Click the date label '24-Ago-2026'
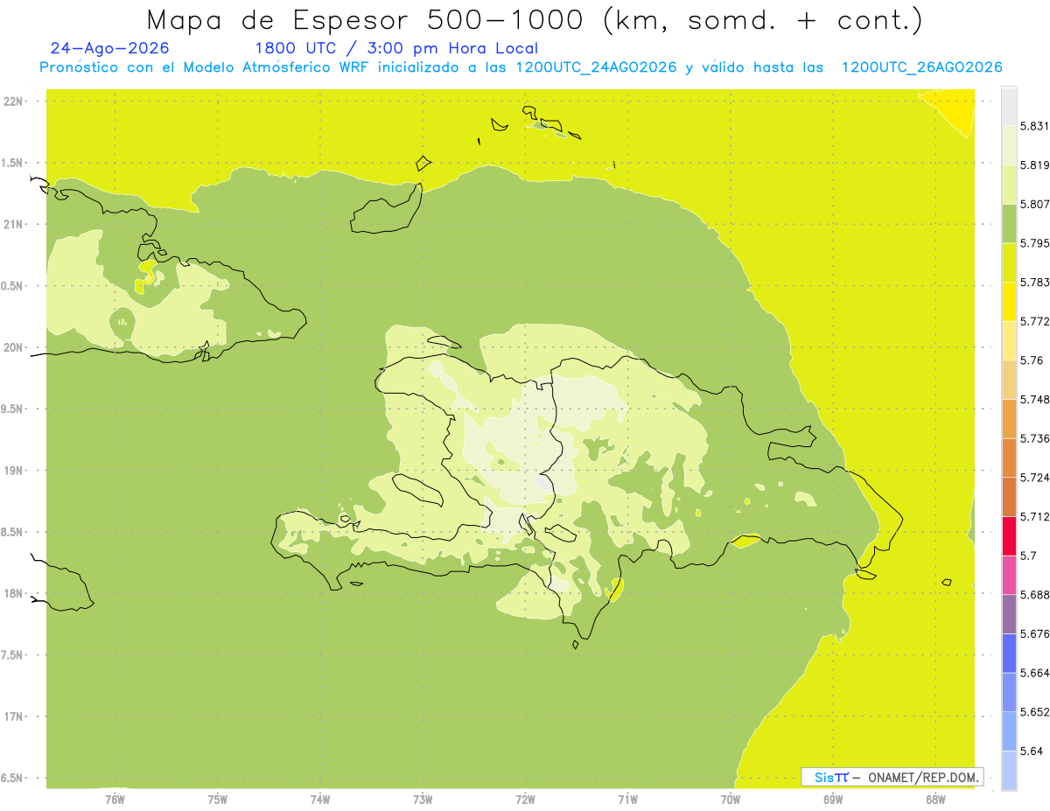Viewport: 1050px width, 811px height. pos(109,48)
